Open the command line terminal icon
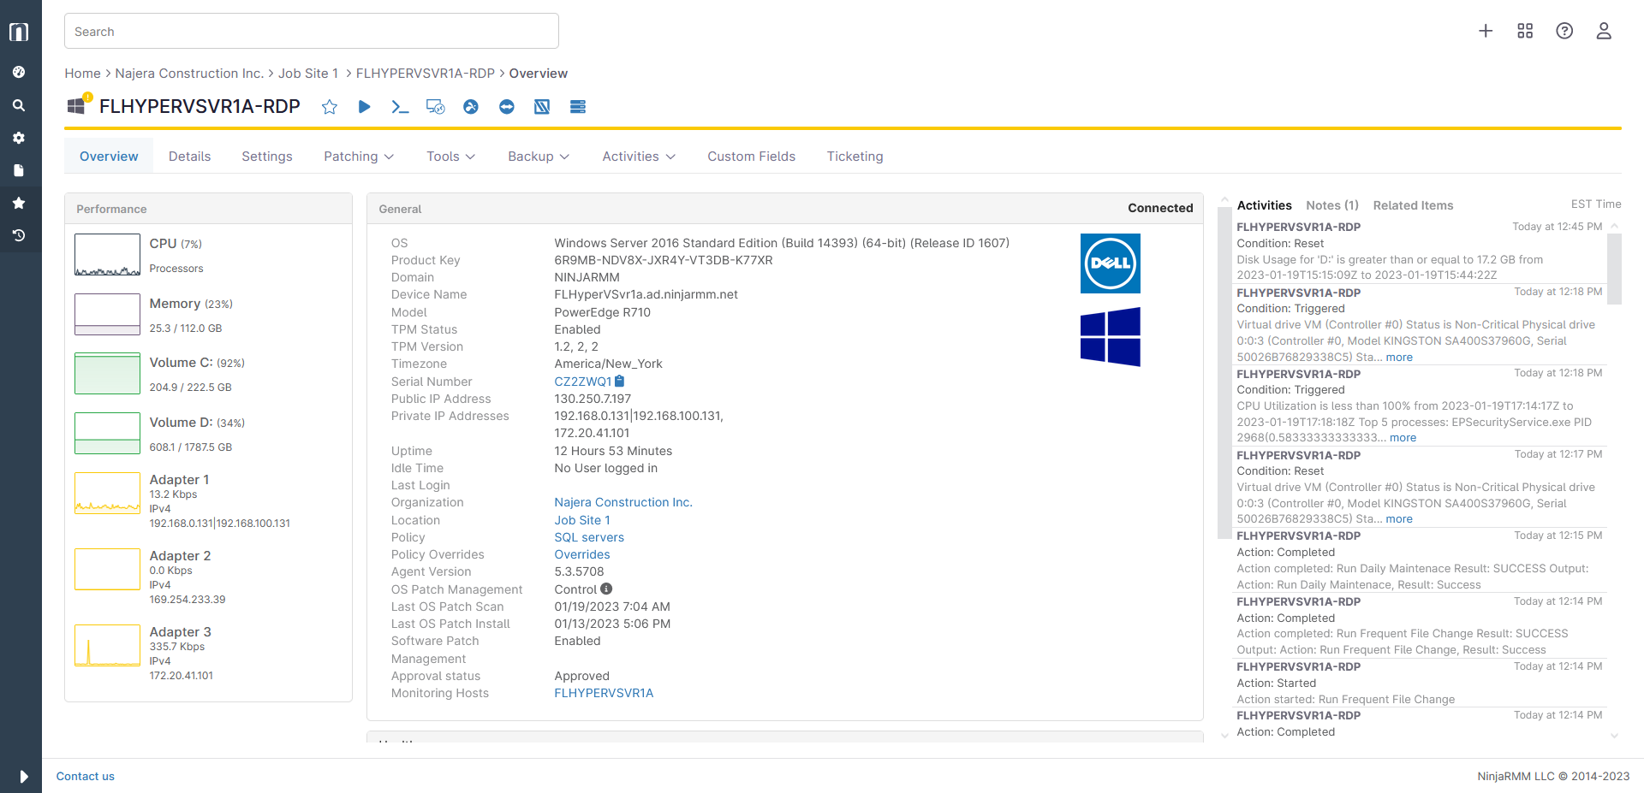This screenshot has width=1644, height=793. [400, 107]
